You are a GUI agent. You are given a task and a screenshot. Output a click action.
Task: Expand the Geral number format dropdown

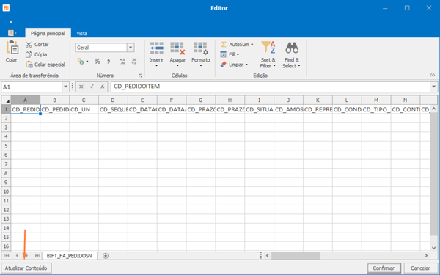(131, 48)
